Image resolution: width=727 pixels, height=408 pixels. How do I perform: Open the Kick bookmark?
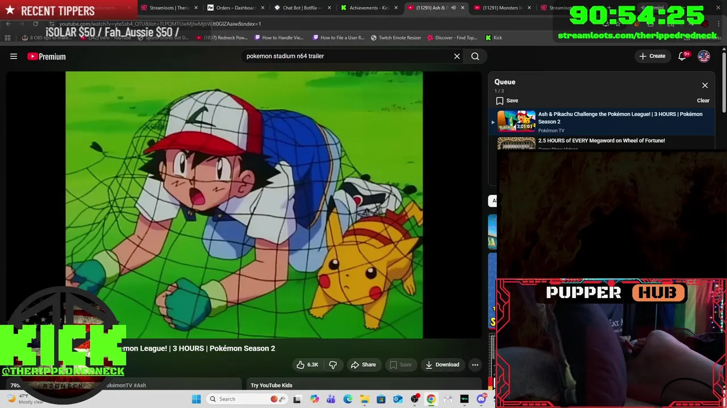pyautogui.click(x=494, y=38)
